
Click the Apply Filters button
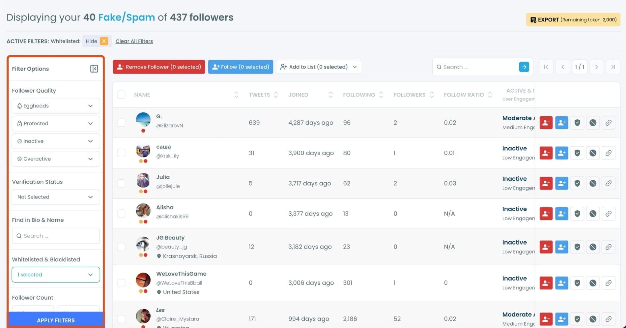(56, 320)
